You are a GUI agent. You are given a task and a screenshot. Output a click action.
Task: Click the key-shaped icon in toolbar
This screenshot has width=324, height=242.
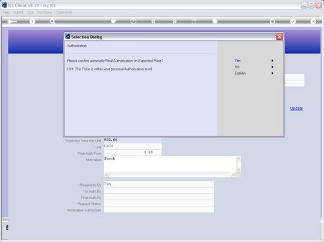(x=12, y=22)
